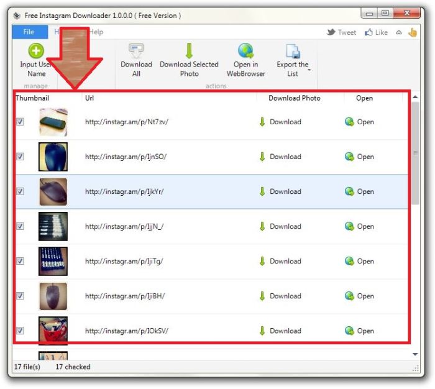The width and height of the screenshot is (435, 389).
Task: Click the Open in WebBrowser globe icon
Action: [x=246, y=51]
